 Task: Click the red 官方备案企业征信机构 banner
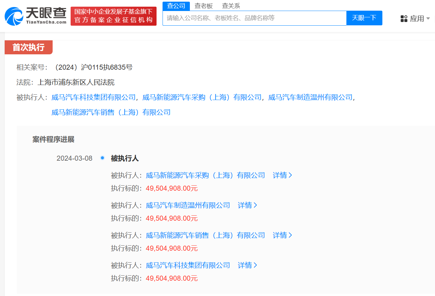[x=114, y=16]
